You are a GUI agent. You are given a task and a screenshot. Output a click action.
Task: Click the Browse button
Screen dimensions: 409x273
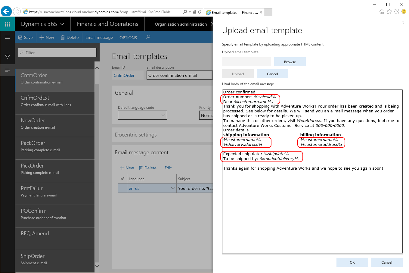point(290,62)
